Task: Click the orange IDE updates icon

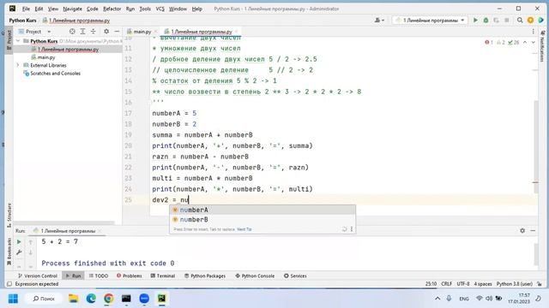Action: coord(530,21)
